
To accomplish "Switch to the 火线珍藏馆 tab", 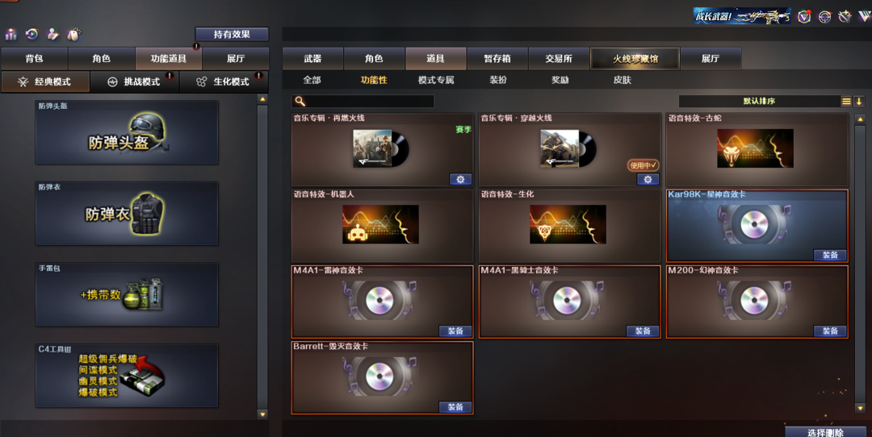I will 635,58.
